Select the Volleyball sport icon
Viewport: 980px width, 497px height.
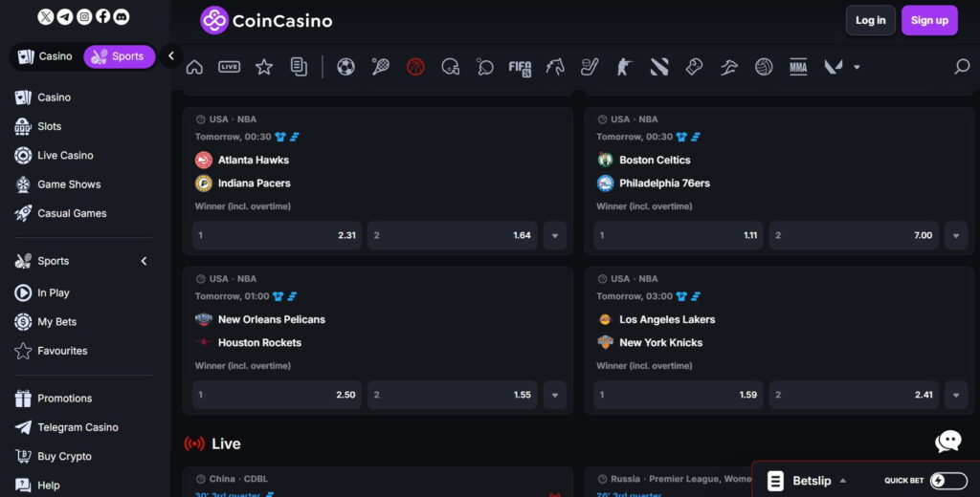click(764, 67)
